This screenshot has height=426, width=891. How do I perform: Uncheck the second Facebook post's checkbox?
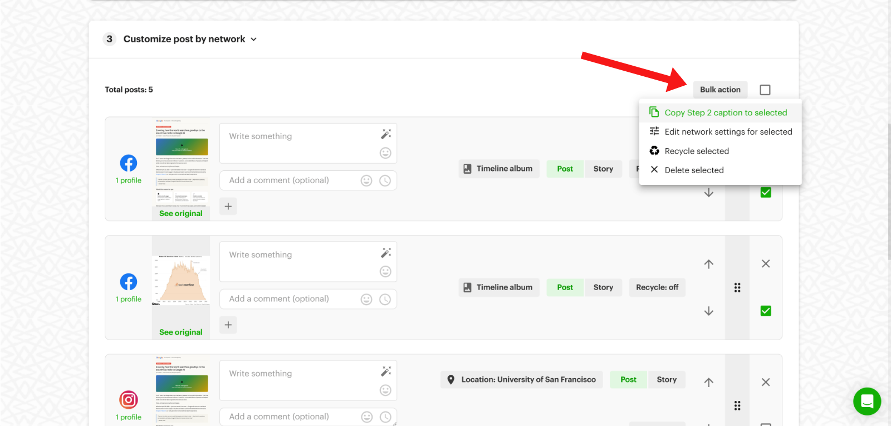click(x=766, y=311)
